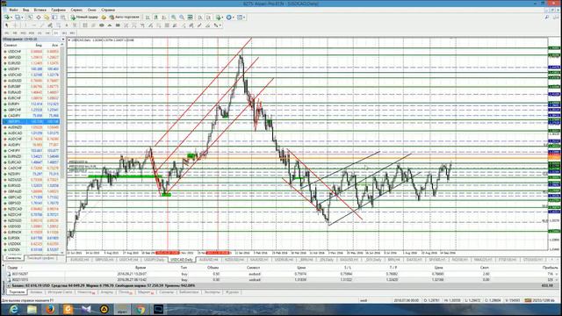
Task: Switch timeframe to M30
Action: click(32, 33)
